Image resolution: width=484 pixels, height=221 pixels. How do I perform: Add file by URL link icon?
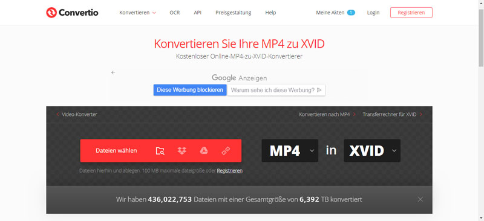(x=226, y=151)
